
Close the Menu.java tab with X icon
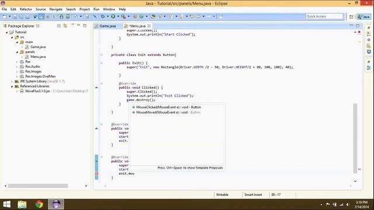coord(149,26)
